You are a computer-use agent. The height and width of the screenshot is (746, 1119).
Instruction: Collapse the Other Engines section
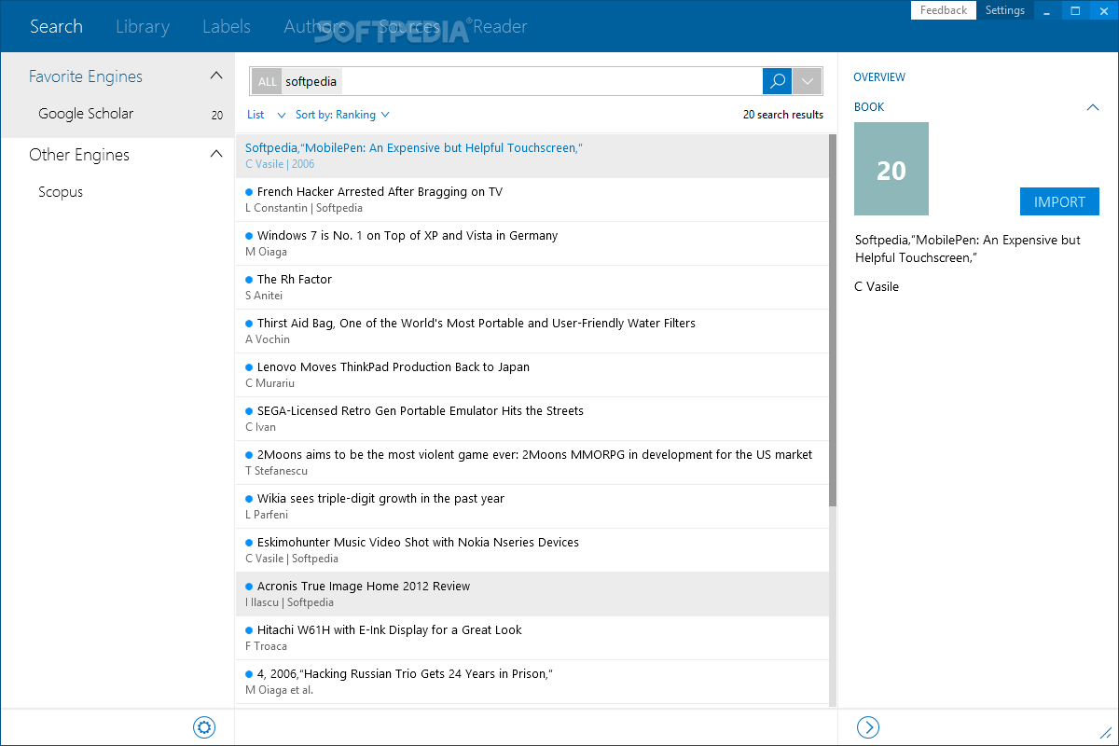click(215, 154)
